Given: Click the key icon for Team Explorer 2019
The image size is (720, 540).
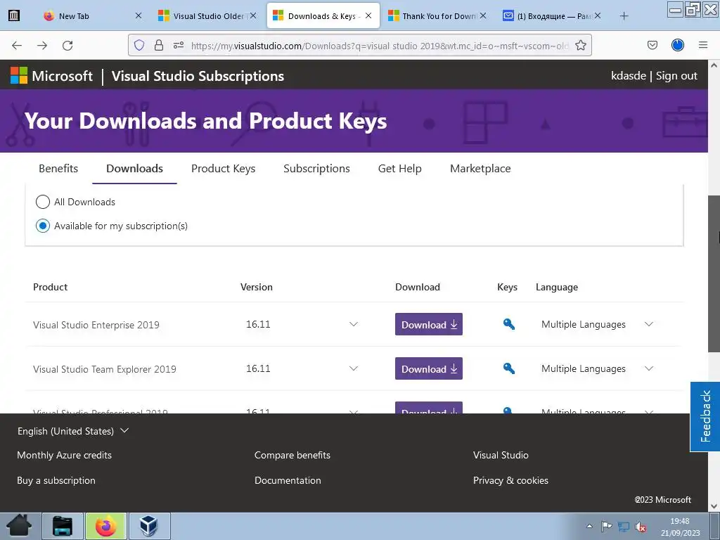Looking at the screenshot, I should click(x=508, y=368).
